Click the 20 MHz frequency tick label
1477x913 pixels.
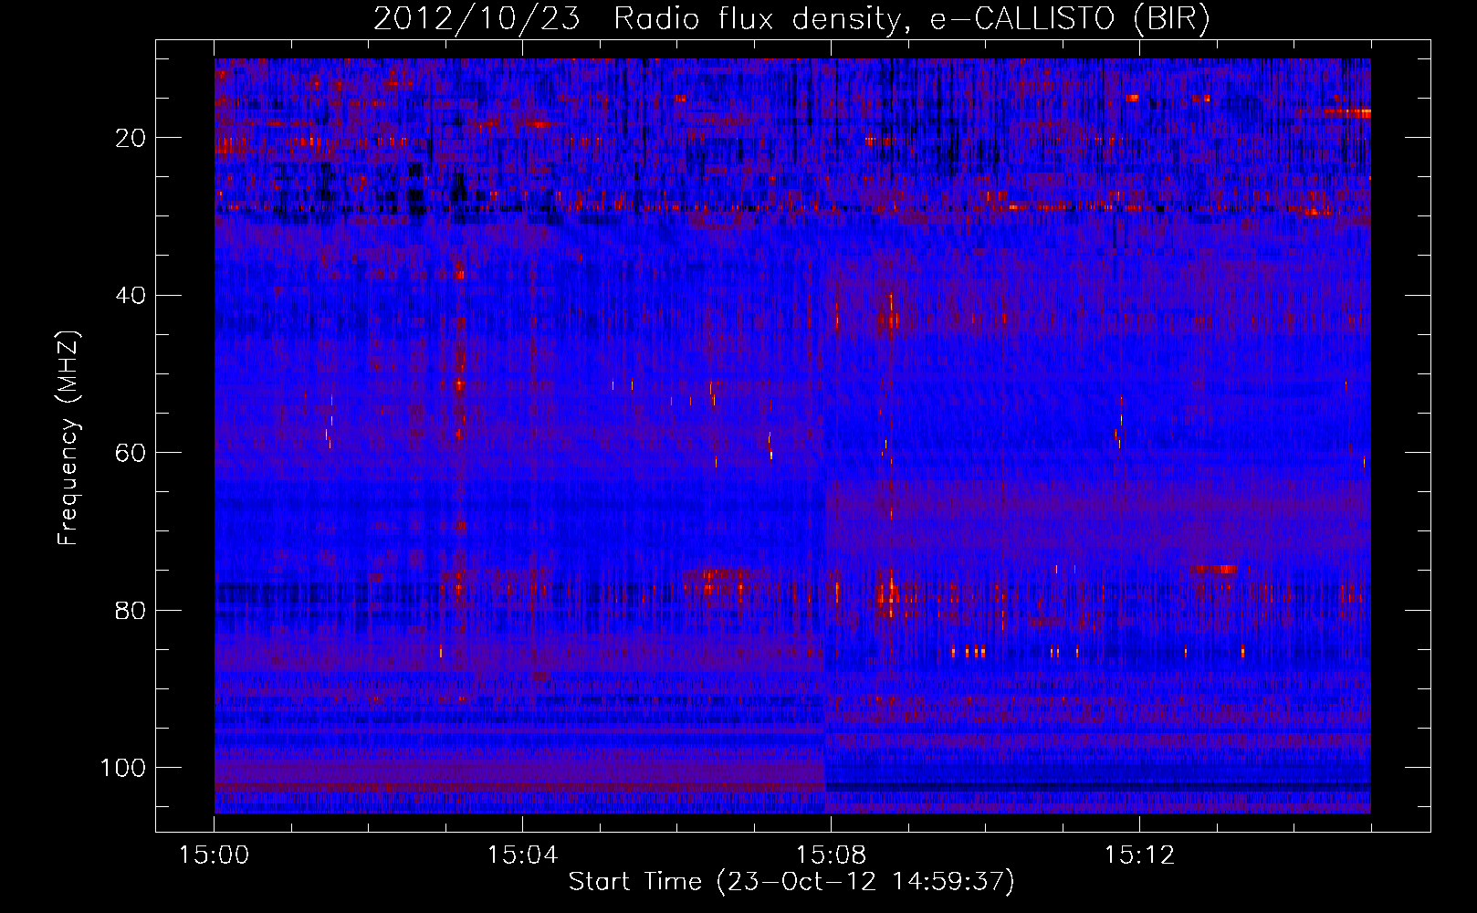(131, 138)
